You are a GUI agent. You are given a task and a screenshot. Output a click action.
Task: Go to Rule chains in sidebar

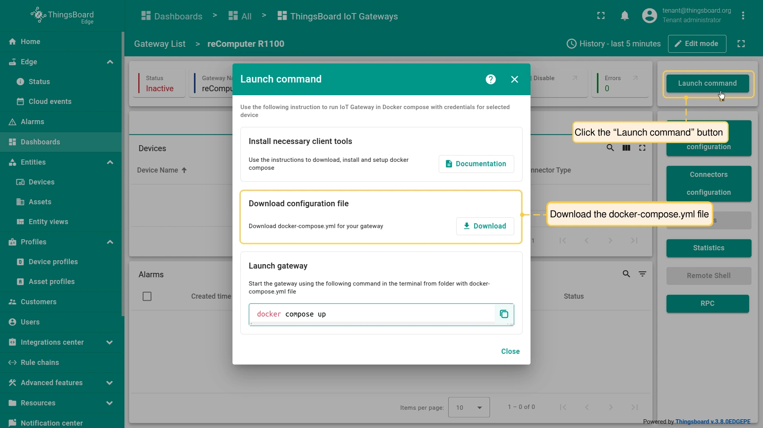pyautogui.click(x=40, y=363)
